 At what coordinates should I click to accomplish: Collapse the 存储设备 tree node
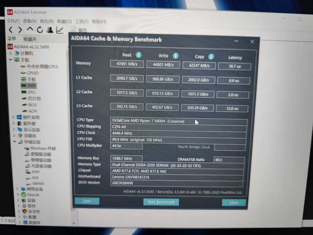point(14,142)
